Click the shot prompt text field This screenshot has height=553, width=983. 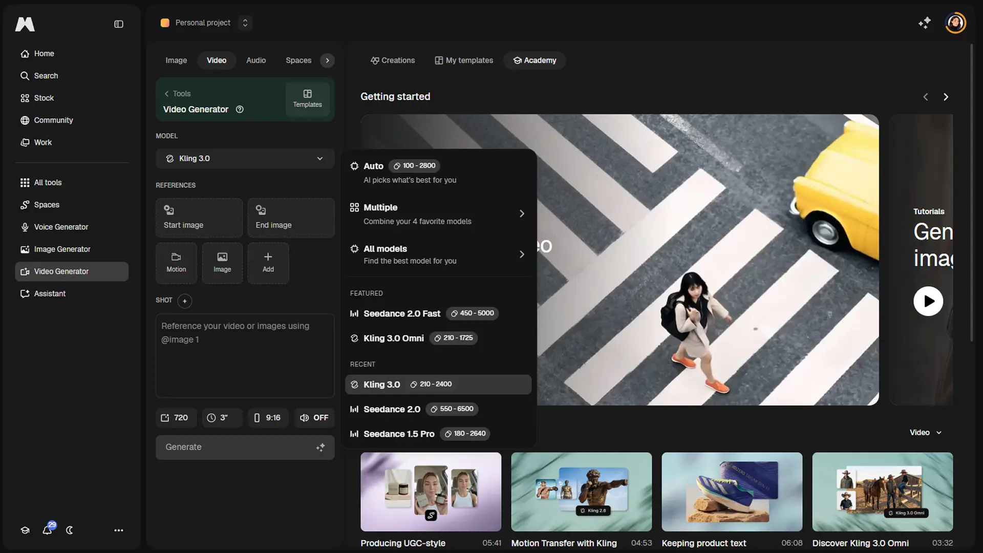tap(245, 356)
